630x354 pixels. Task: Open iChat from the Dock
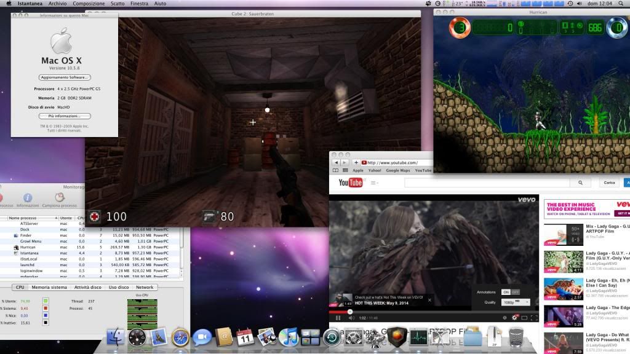pyautogui.click(x=202, y=337)
